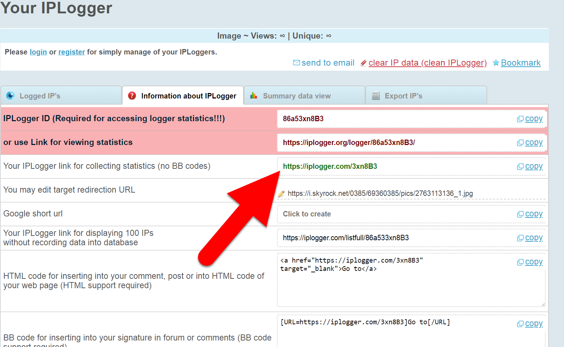
Task: Click 'You may edit target redirection URL' label
Action: tap(69, 190)
